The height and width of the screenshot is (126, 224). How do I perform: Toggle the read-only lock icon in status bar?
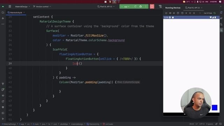coord(216,124)
